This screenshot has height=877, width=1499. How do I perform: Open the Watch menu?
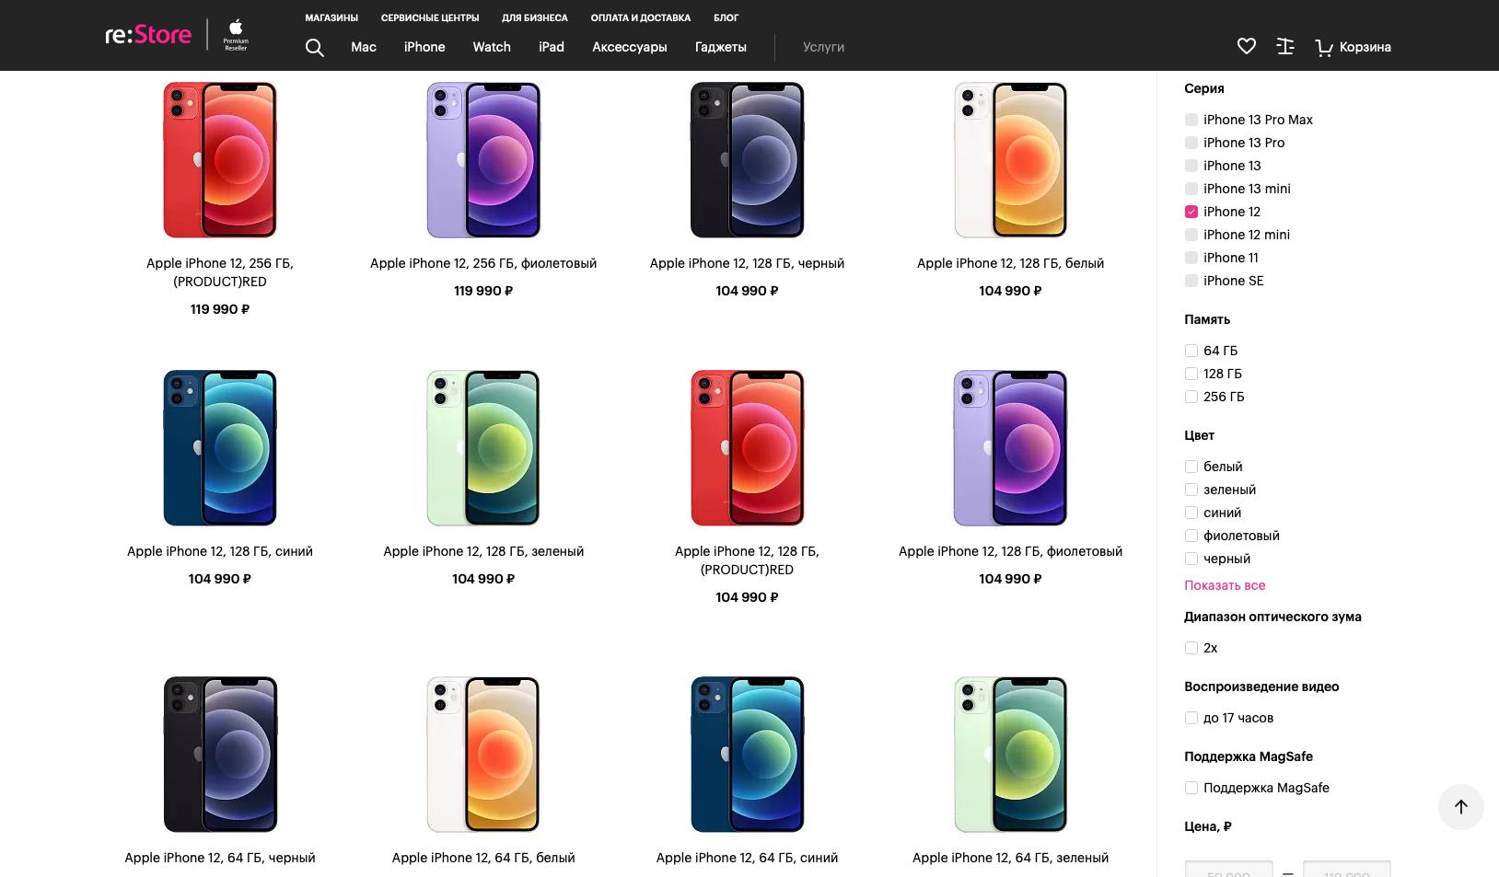492,47
